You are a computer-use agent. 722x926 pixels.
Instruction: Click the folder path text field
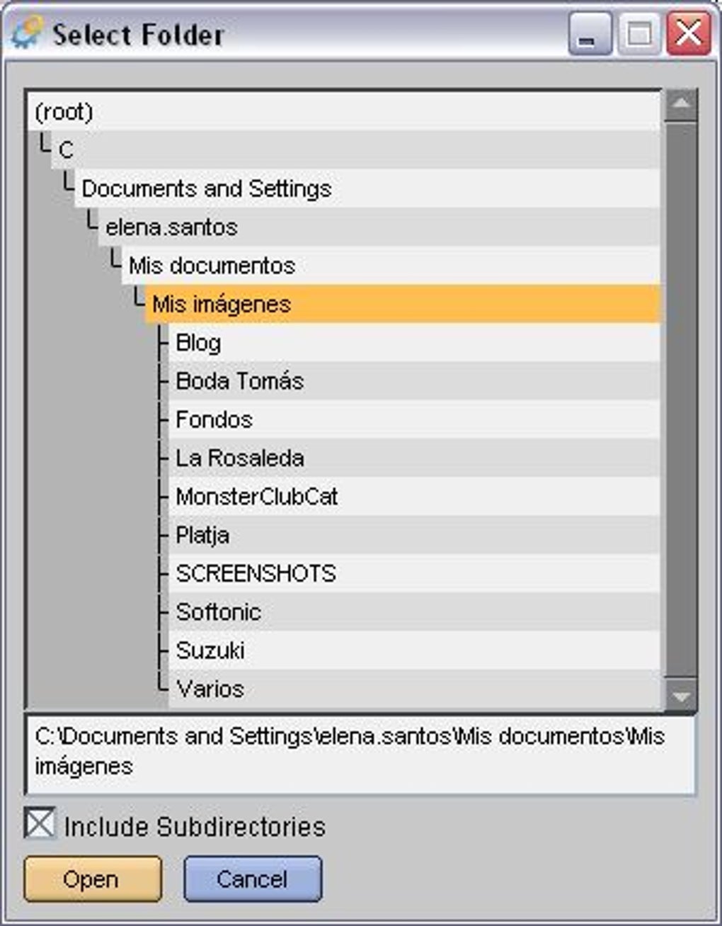click(x=361, y=753)
